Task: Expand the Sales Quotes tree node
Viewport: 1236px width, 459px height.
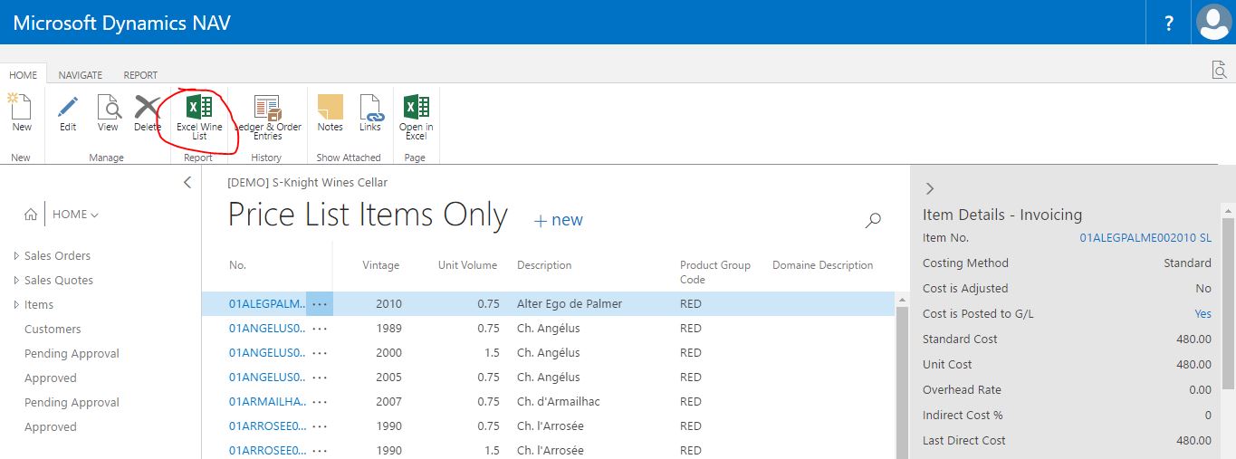Action: click(16, 281)
